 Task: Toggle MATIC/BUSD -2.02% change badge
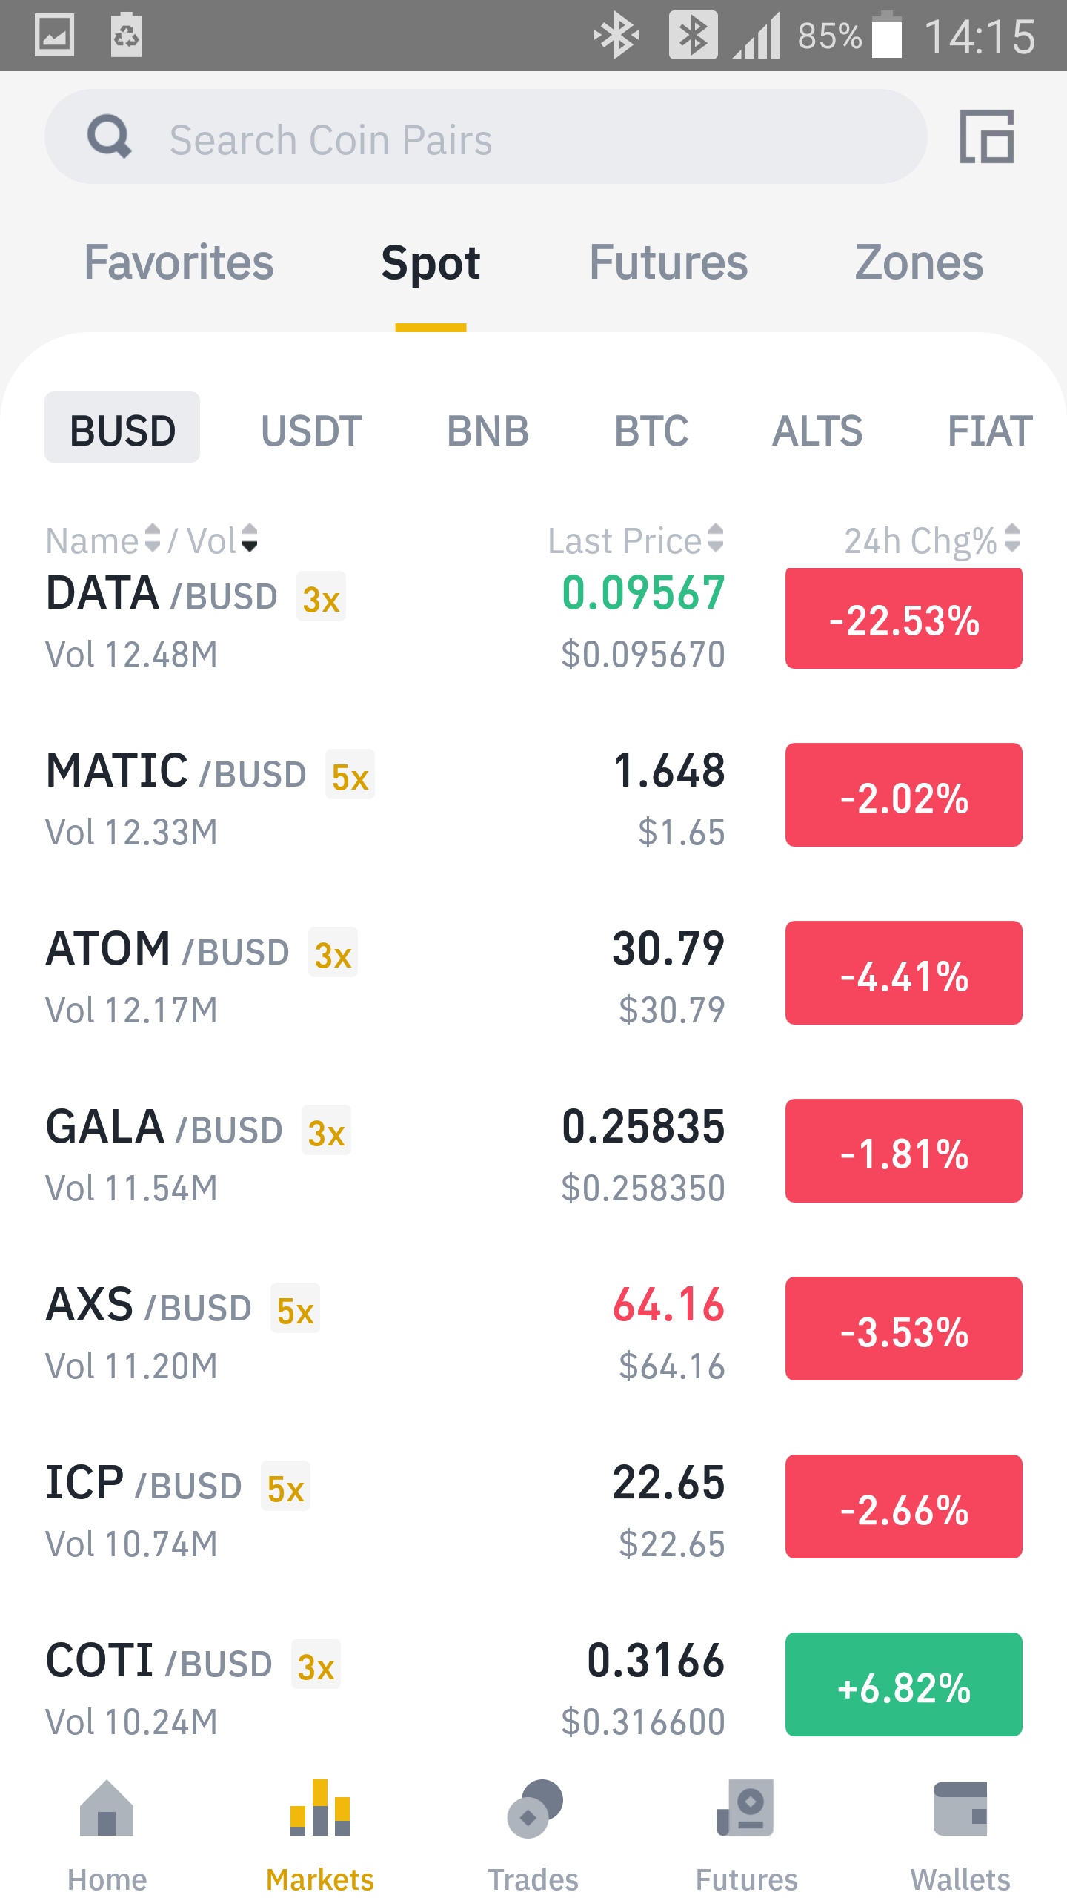[x=904, y=795]
